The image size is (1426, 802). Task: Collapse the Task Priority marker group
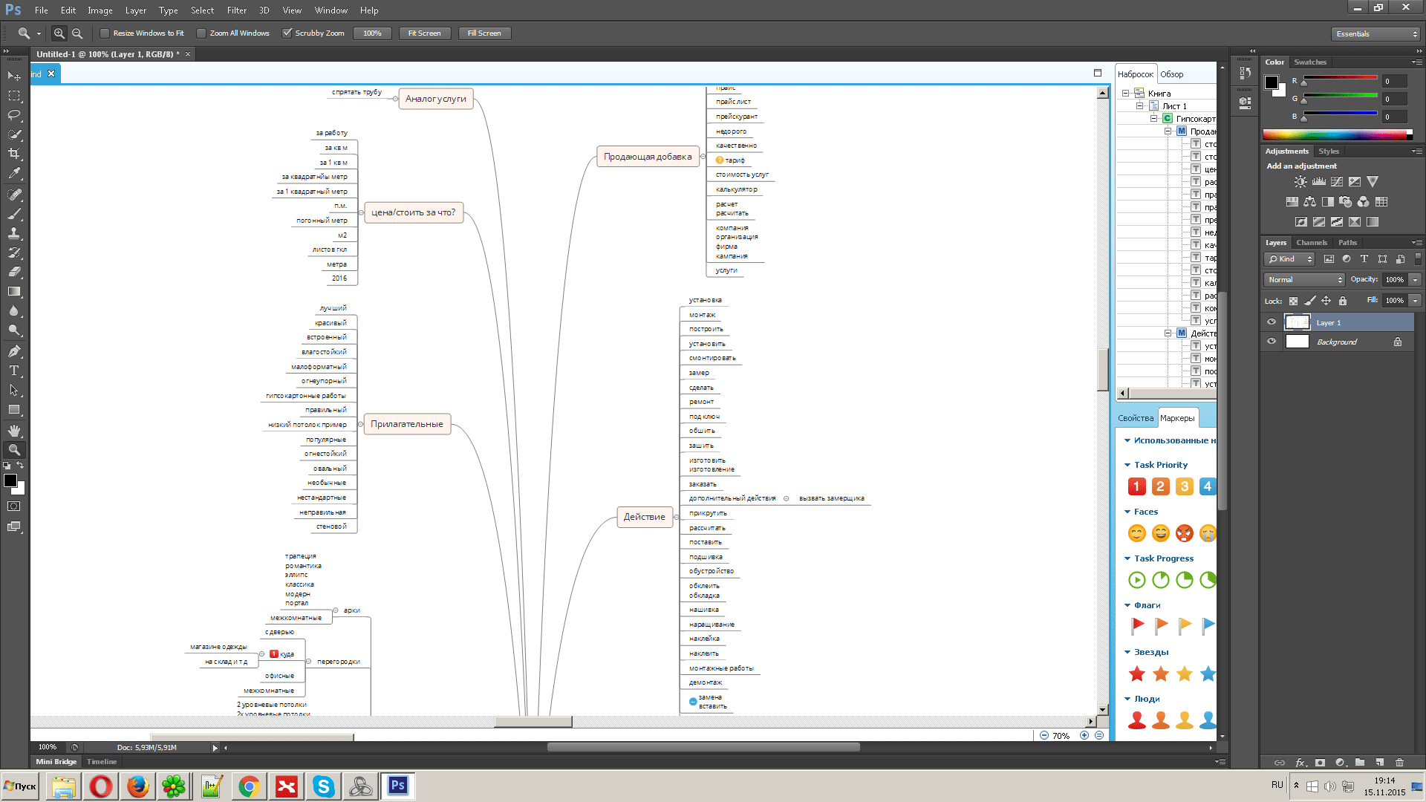[x=1127, y=465]
